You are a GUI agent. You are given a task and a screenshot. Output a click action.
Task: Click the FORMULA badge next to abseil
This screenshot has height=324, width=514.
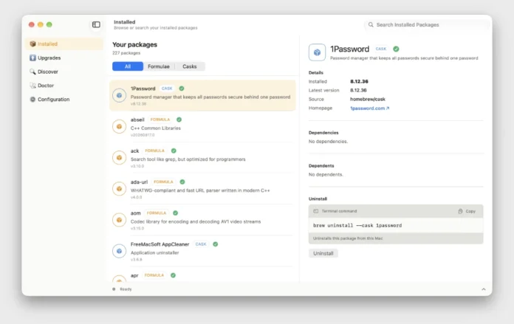(x=160, y=120)
